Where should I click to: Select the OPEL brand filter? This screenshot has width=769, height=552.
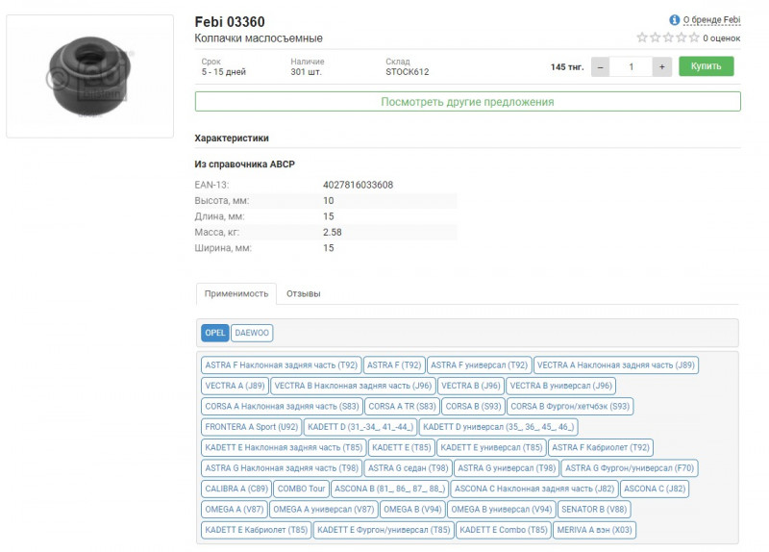pyautogui.click(x=214, y=333)
